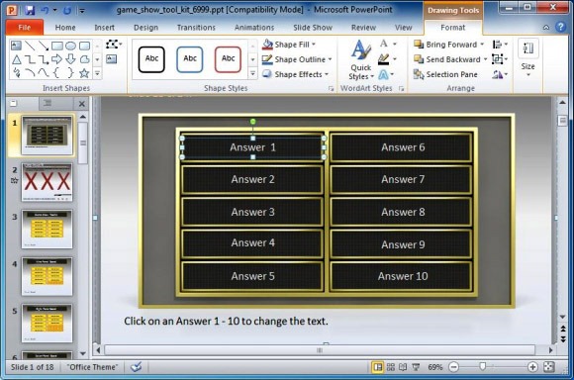
Task: Select the Right Arrow block shape
Action: point(56,59)
